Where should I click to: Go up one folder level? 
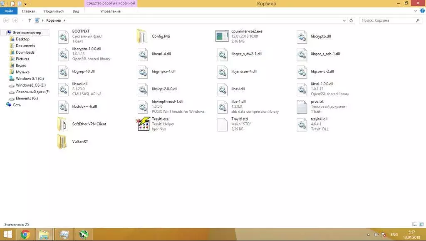pyautogui.click(x=30, y=20)
